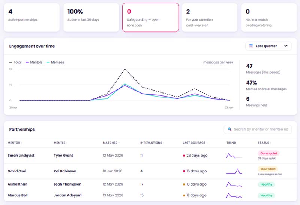Sort table by the MATCHED column
The height and width of the screenshot is (205, 300).
click(111, 143)
